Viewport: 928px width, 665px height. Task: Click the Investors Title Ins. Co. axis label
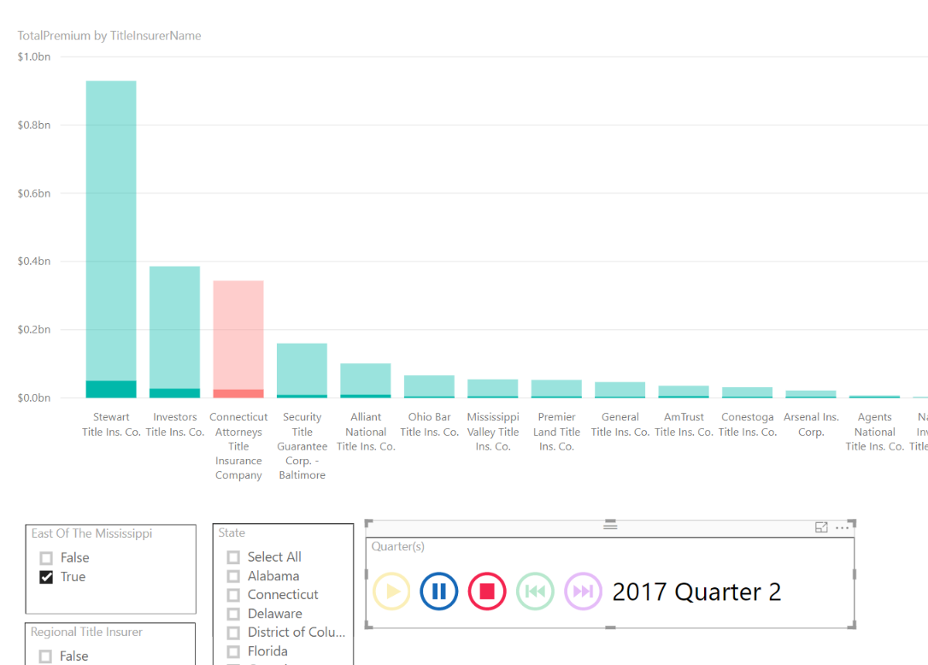click(174, 425)
